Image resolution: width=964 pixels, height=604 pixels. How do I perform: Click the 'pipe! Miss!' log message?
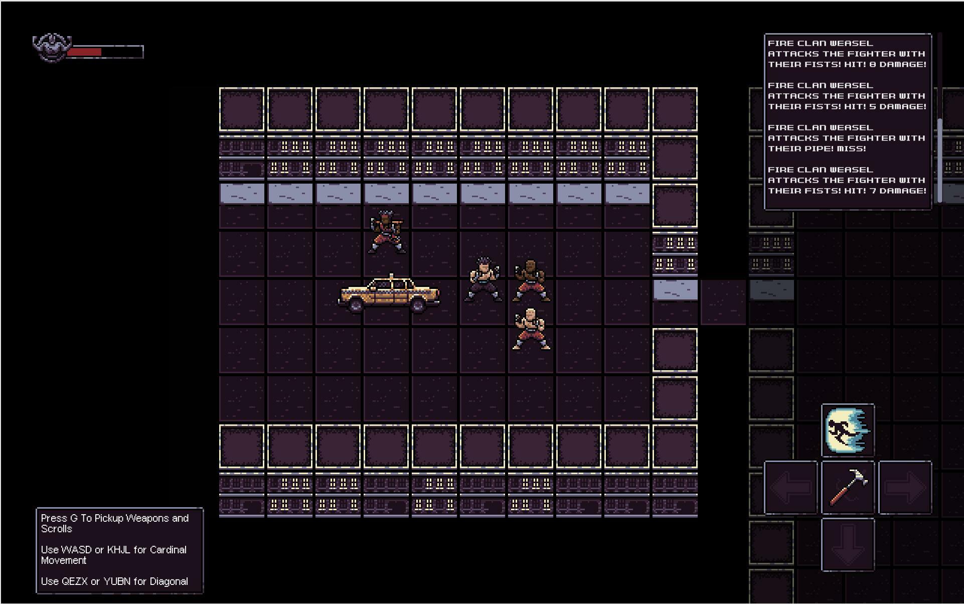pos(847,138)
